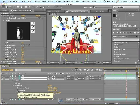Screen dimensions: 140x105
Task: Collapse the Color Range Preview section
Action: (4, 21)
